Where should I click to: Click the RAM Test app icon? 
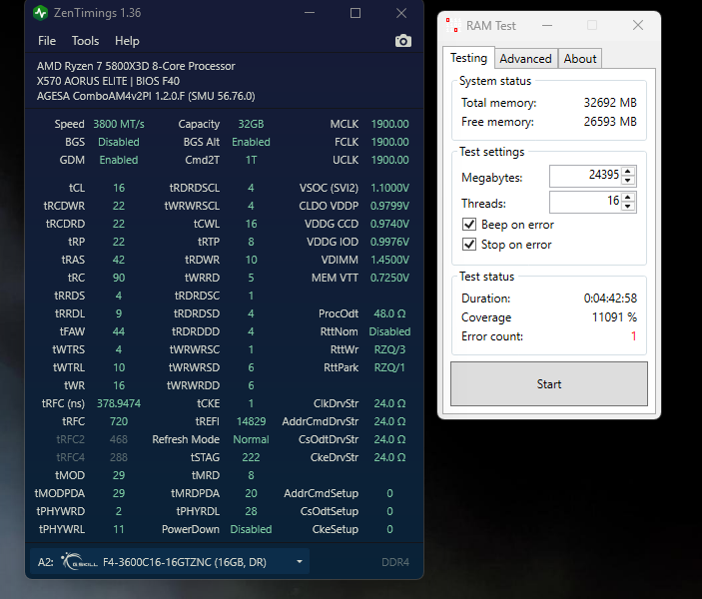pos(453,26)
